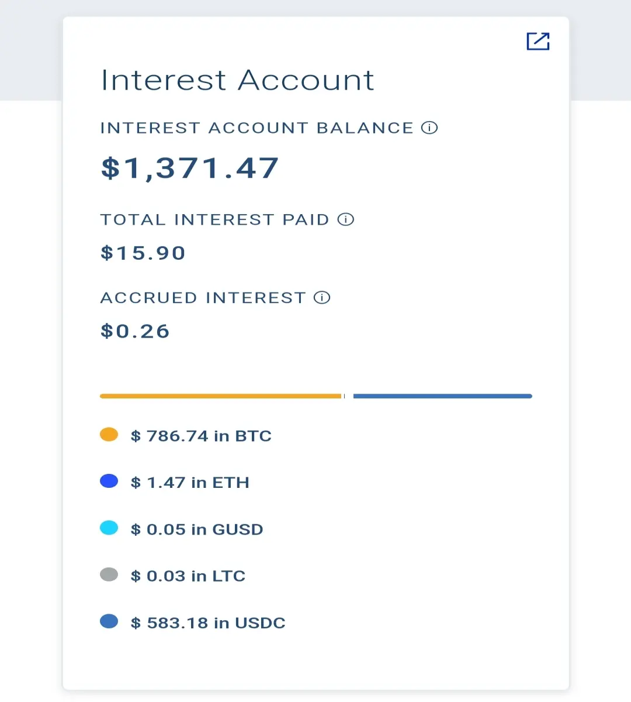This screenshot has height=702, width=631.
Task: Select the blue ETH legend dot
Action: coord(109,481)
